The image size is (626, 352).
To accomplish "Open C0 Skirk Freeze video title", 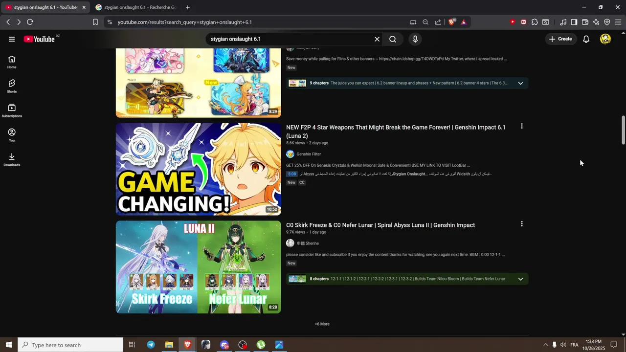I will [x=380, y=225].
